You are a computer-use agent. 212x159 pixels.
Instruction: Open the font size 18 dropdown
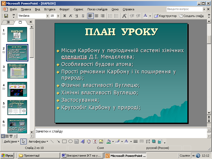58,16
